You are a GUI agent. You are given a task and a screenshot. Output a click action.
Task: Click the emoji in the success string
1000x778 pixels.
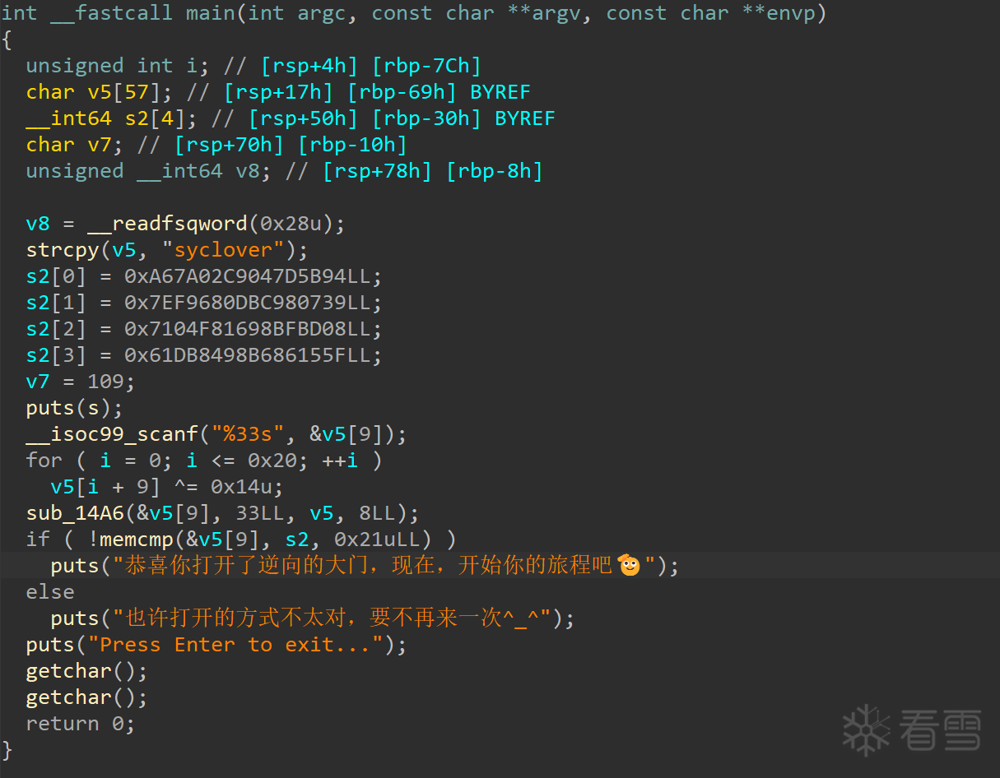[629, 566]
